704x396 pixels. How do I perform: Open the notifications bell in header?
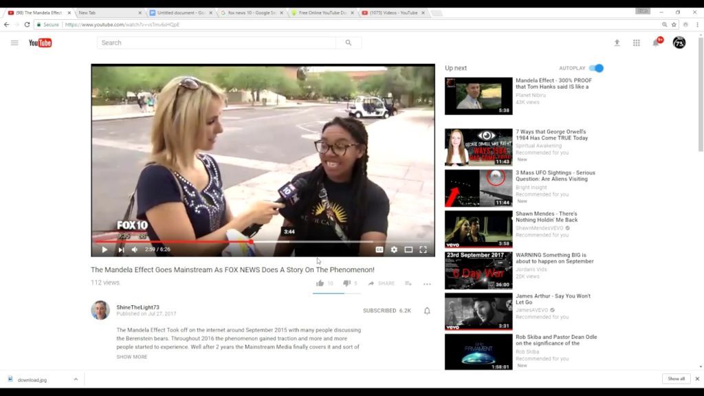pyautogui.click(x=656, y=43)
